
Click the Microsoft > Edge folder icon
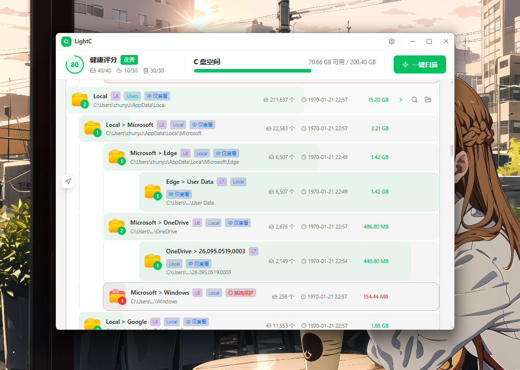(x=117, y=157)
